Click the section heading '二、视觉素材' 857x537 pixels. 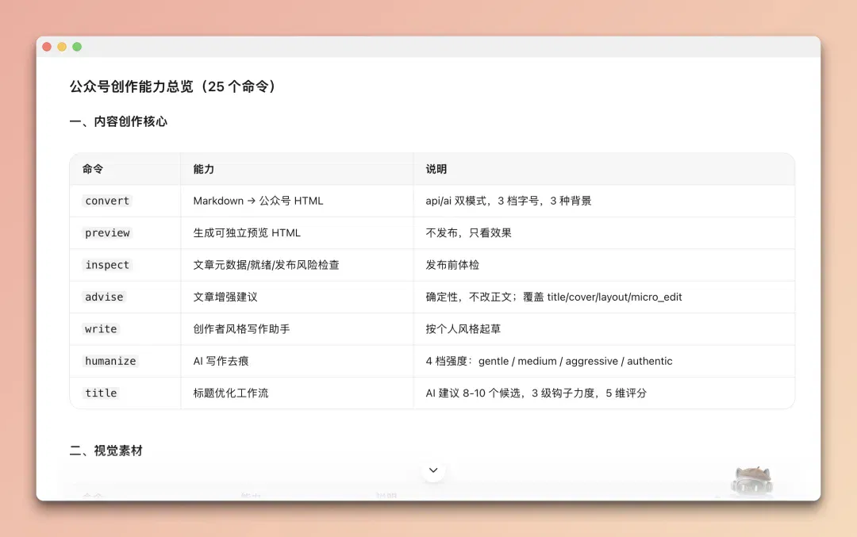[106, 451]
